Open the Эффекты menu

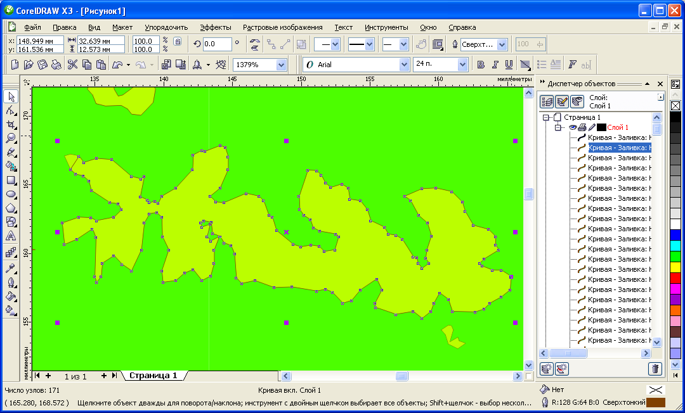[x=215, y=27]
